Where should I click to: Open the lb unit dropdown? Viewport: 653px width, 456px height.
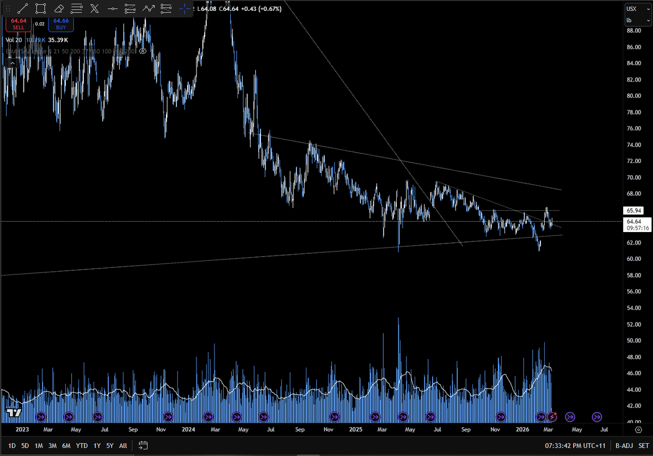click(637, 20)
